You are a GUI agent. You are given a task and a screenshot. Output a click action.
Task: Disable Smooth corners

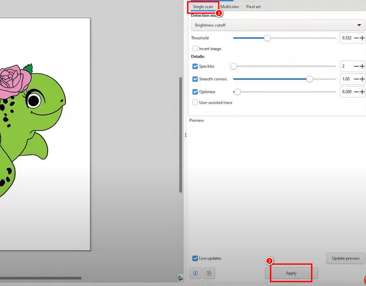click(x=195, y=79)
